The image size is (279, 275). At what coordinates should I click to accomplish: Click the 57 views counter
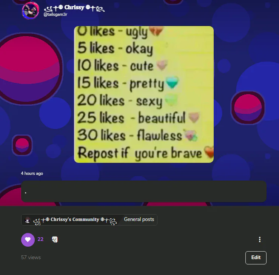point(31,257)
